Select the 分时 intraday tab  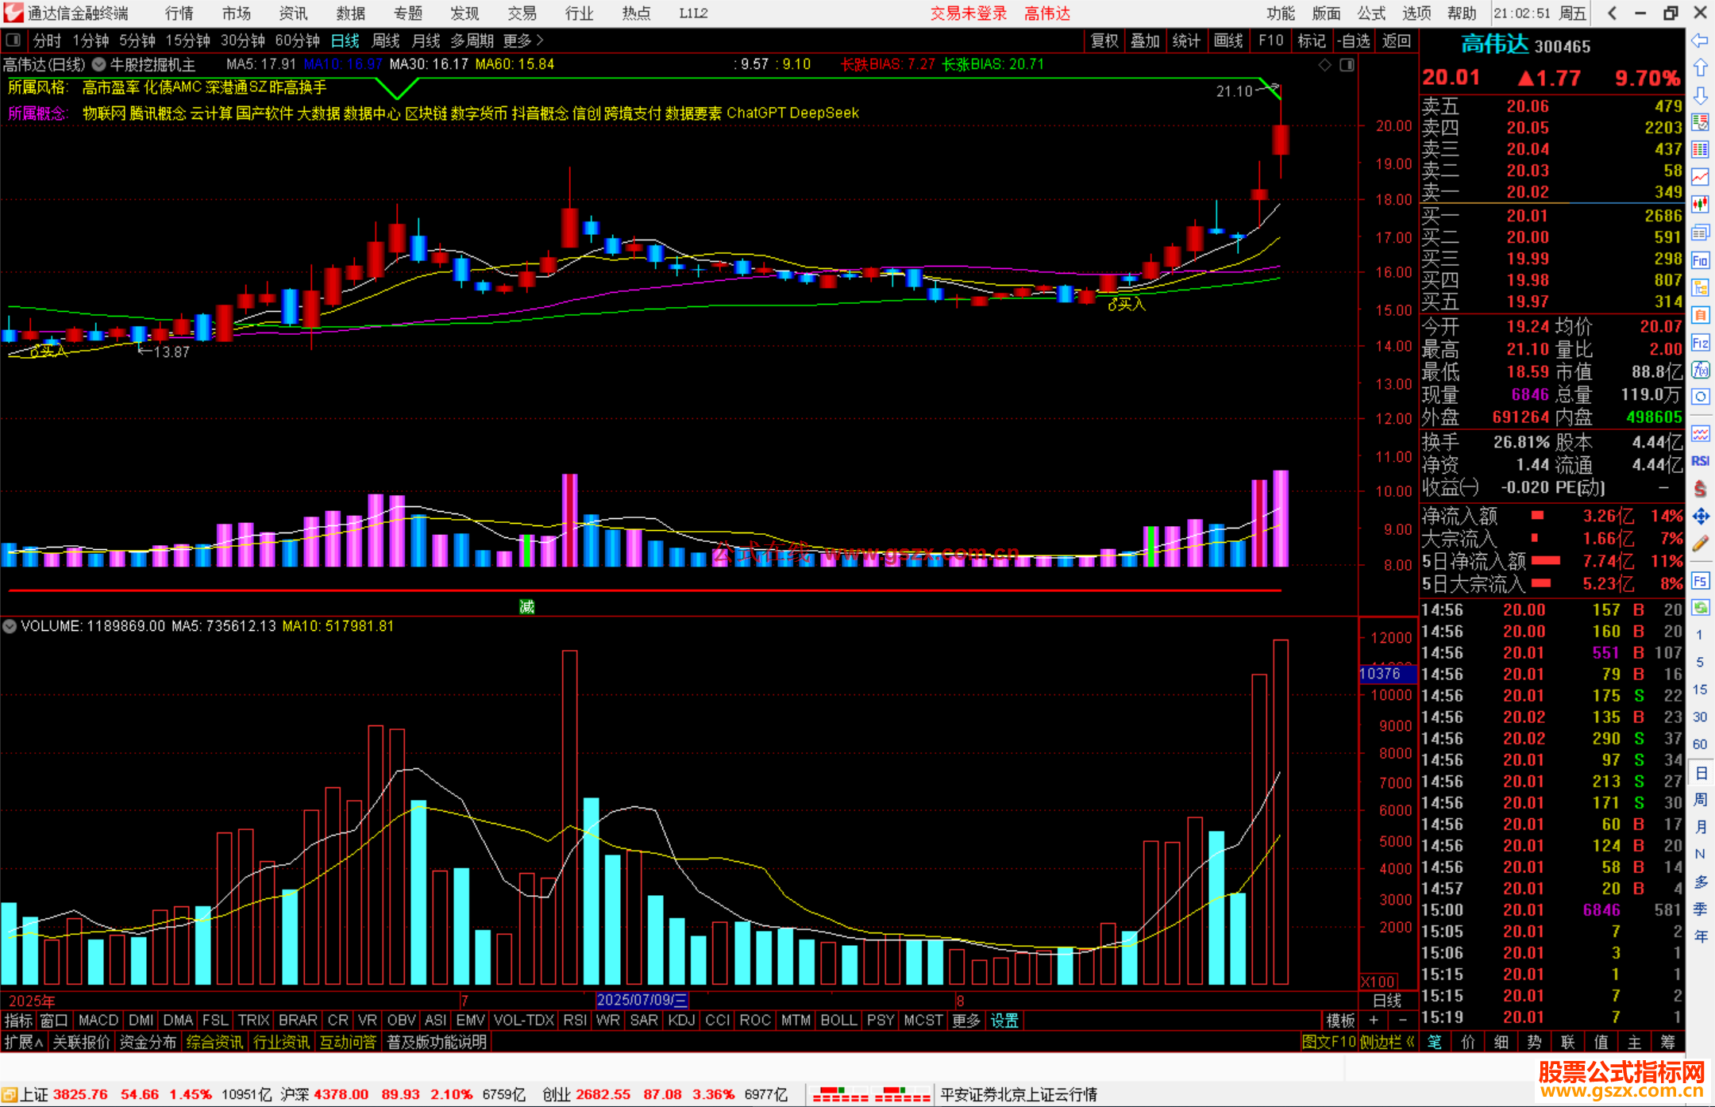click(x=47, y=40)
